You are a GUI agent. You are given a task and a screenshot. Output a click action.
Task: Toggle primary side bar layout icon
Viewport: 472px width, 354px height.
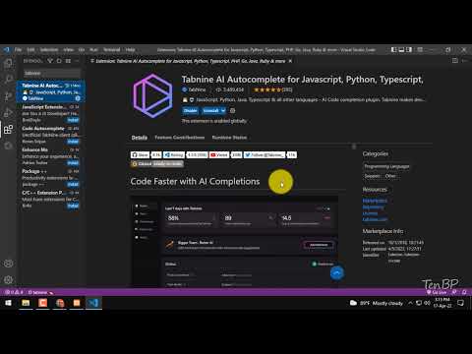tap(394, 50)
